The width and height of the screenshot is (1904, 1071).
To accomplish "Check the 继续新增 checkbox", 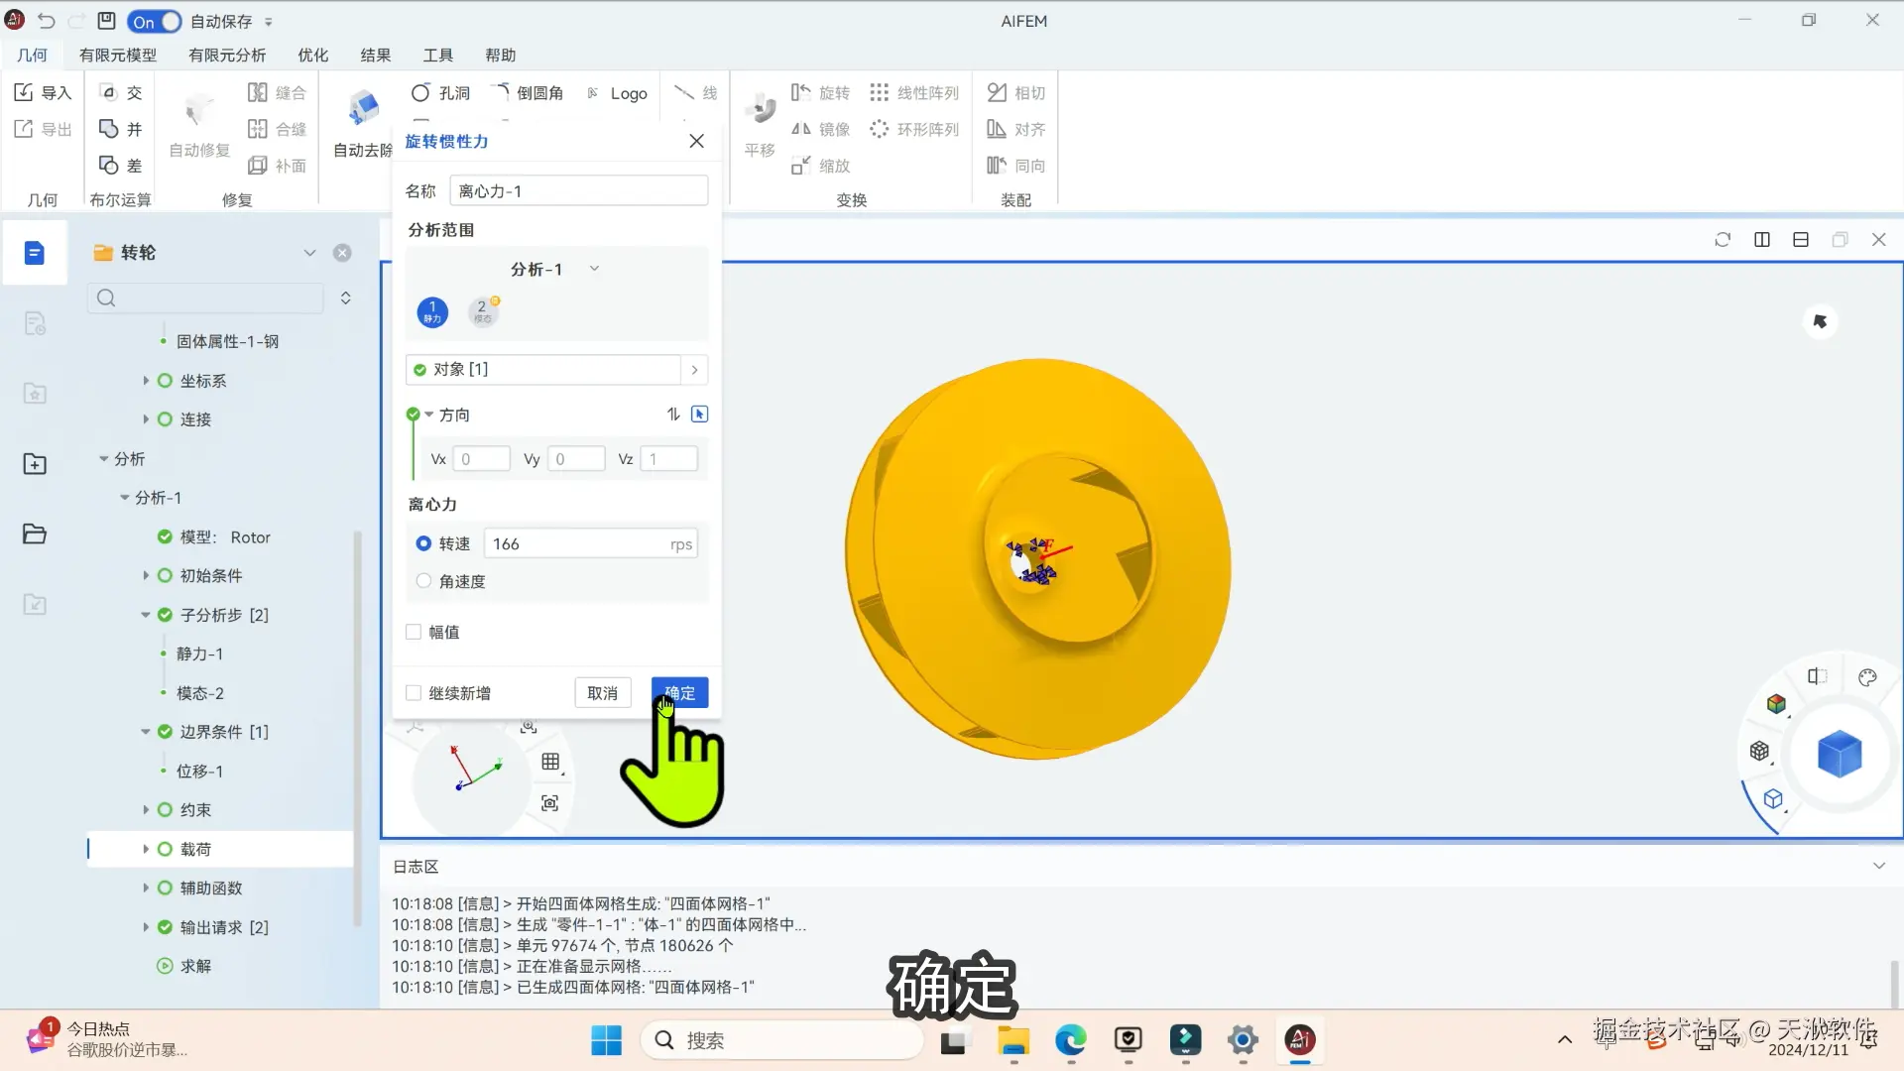I will pos(414,693).
